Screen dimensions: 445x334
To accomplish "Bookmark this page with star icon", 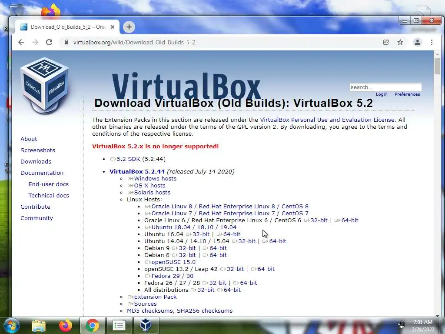I will tap(400, 42).
